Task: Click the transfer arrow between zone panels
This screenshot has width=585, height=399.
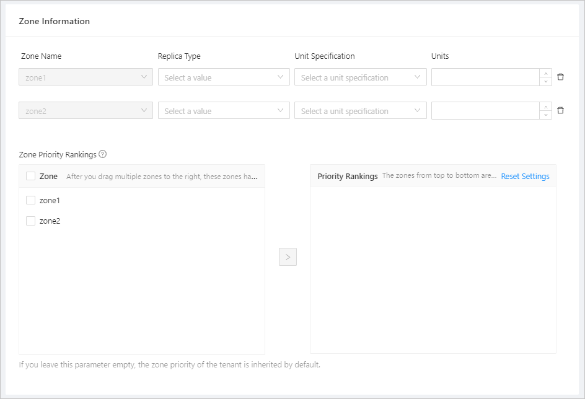Action: tap(287, 256)
